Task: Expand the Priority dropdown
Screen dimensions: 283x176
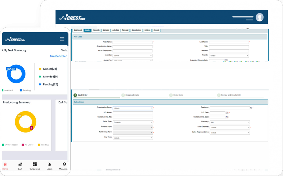Action: coord(229,56)
